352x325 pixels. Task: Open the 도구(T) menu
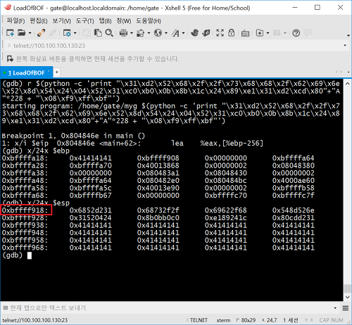point(84,21)
